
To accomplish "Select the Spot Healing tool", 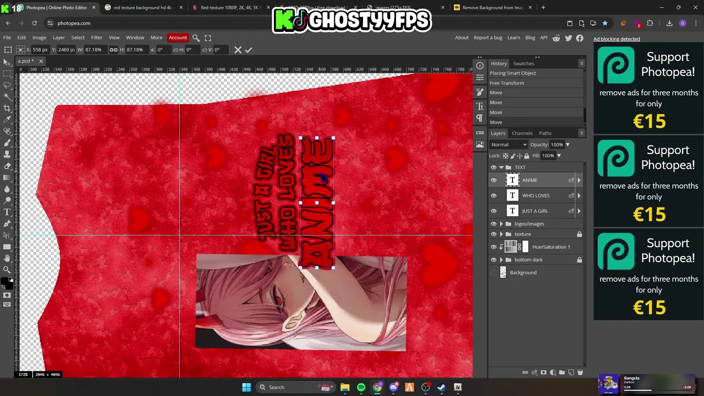I will click(x=7, y=131).
